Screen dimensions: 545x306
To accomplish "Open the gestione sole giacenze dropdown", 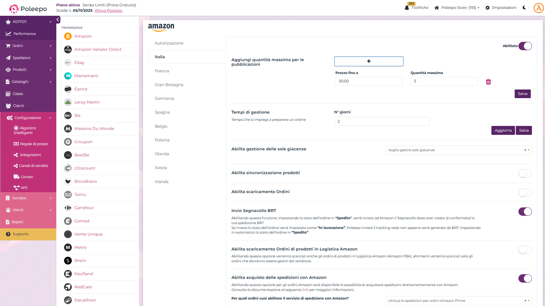I will tap(459, 150).
